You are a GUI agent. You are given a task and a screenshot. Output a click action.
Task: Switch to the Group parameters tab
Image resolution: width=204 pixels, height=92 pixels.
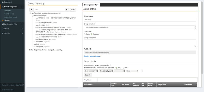click(91, 5)
